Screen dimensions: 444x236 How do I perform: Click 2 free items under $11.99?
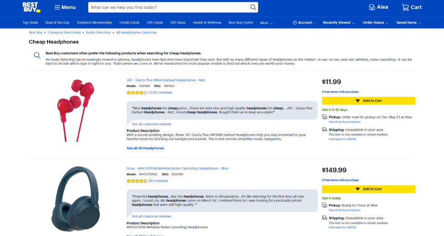[x=340, y=92]
